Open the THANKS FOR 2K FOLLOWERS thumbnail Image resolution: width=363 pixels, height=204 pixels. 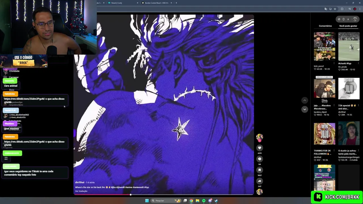(324, 134)
